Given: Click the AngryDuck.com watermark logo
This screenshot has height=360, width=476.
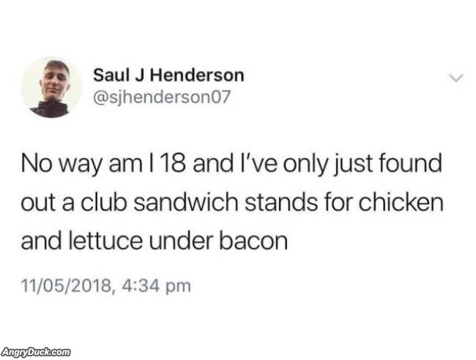Looking at the screenshot, I should coord(36,352).
